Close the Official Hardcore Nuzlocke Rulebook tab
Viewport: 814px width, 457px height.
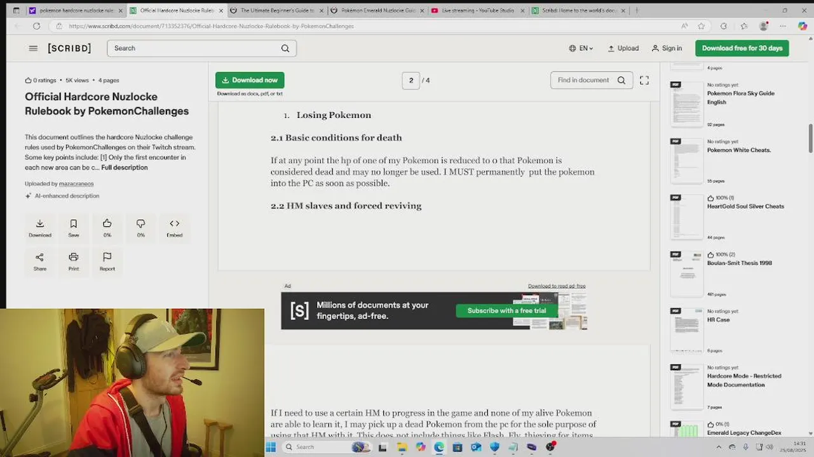click(x=220, y=11)
